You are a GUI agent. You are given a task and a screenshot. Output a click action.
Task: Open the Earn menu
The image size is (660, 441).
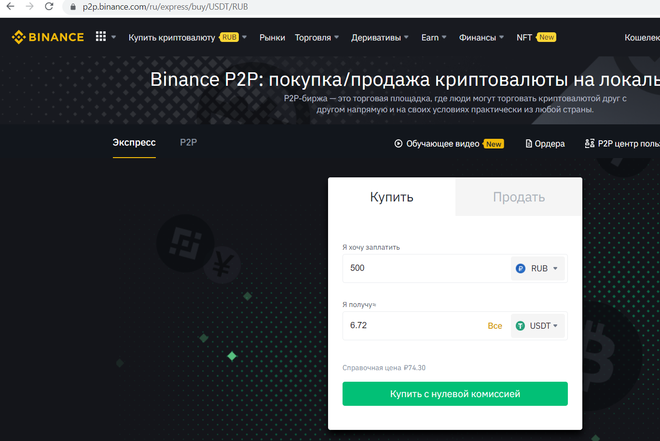430,38
